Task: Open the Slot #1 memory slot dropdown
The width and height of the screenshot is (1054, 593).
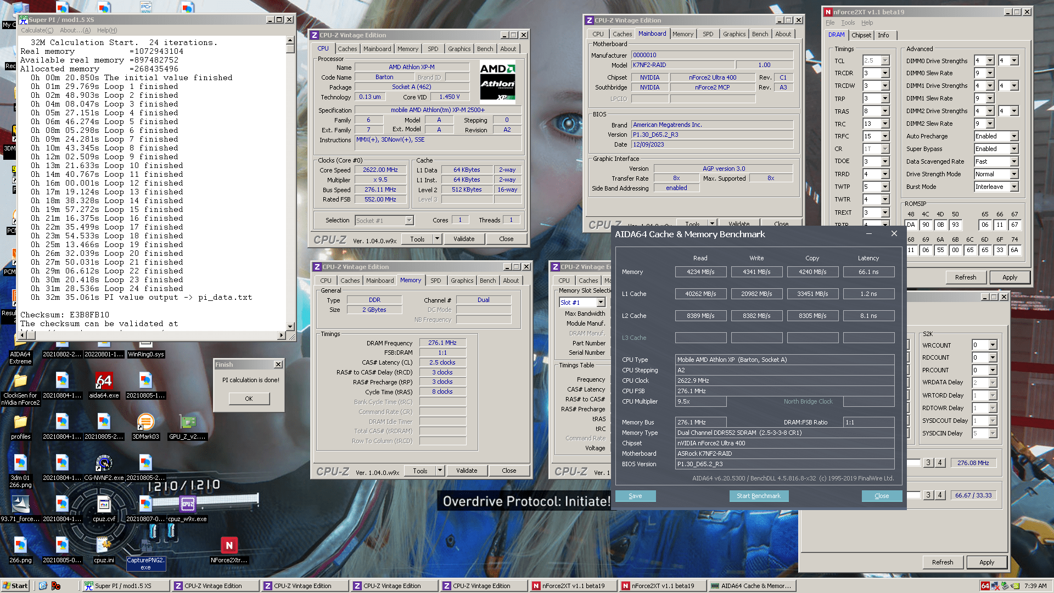Action: pyautogui.click(x=601, y=303)
